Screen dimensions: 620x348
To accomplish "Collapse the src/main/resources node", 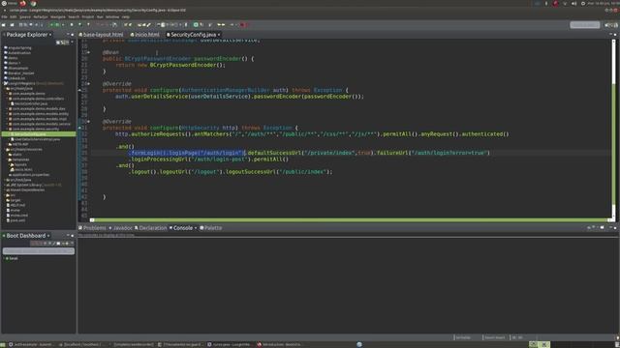I will 5,149.
